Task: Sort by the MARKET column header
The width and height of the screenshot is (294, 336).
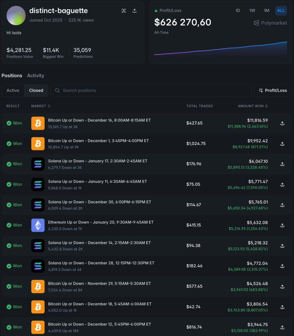Action: point(41,106)
